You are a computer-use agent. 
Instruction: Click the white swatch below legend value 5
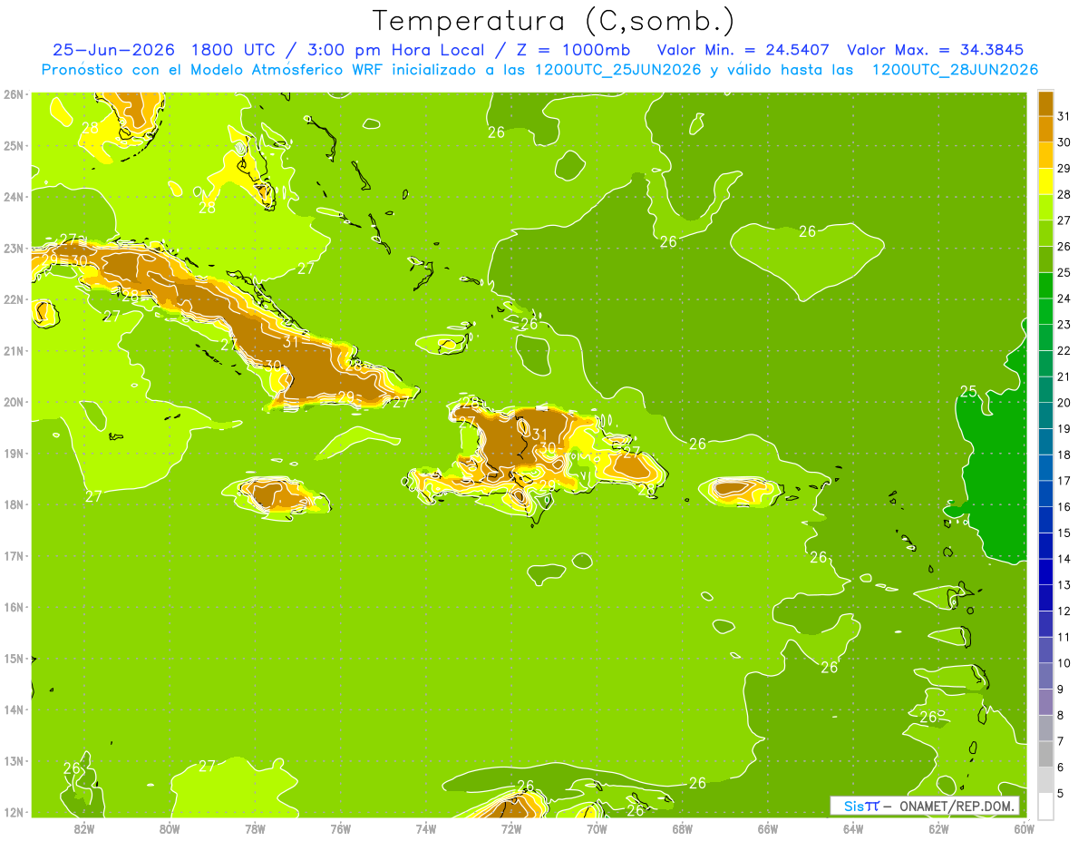click(x=1046, y=806)
